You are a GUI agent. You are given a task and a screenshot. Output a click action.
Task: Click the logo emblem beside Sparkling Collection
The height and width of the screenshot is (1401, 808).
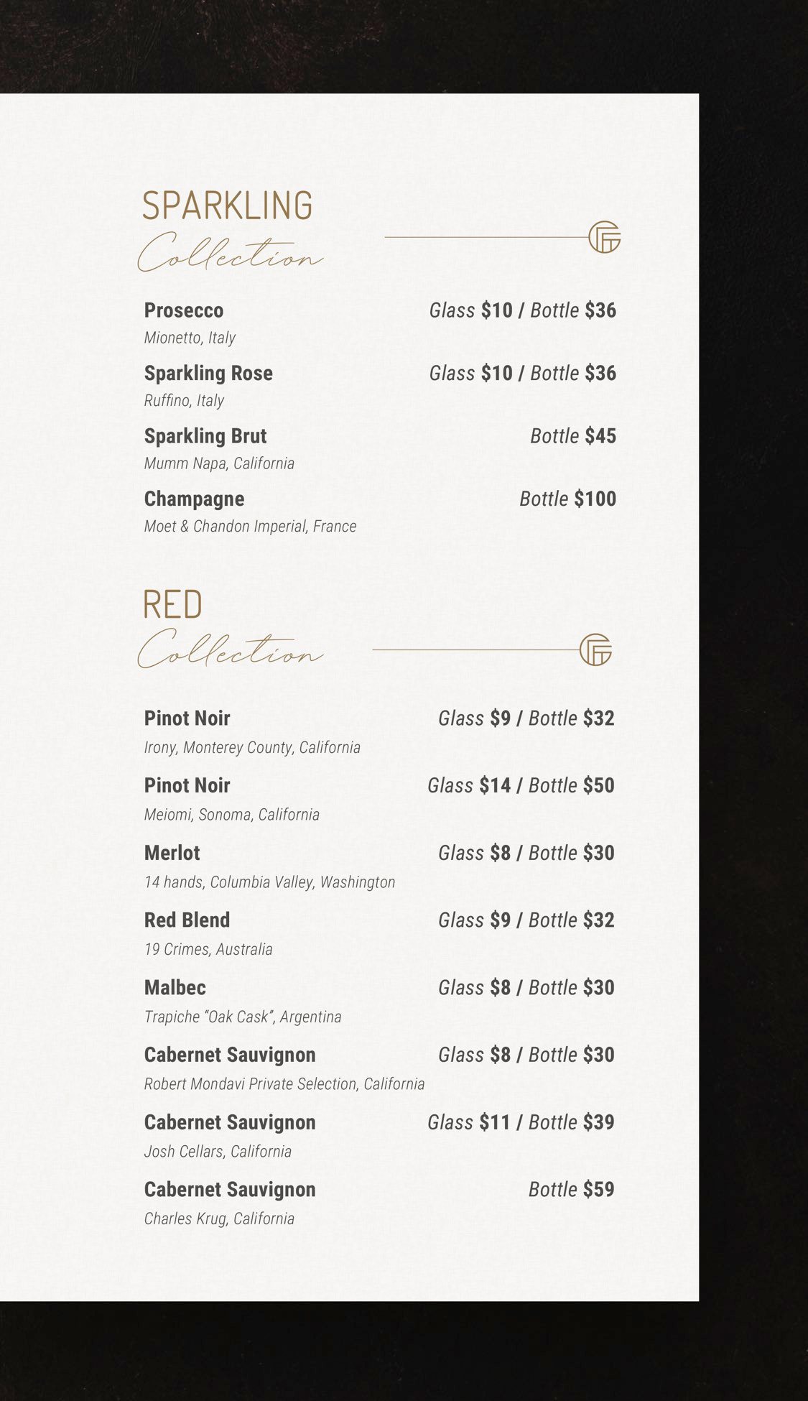604,237
